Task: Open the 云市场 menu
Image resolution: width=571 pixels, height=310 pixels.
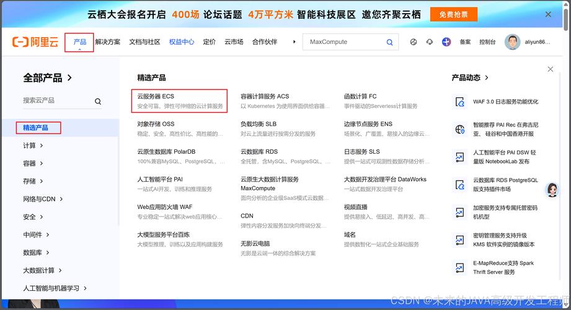Action: [x=234, y=42]
